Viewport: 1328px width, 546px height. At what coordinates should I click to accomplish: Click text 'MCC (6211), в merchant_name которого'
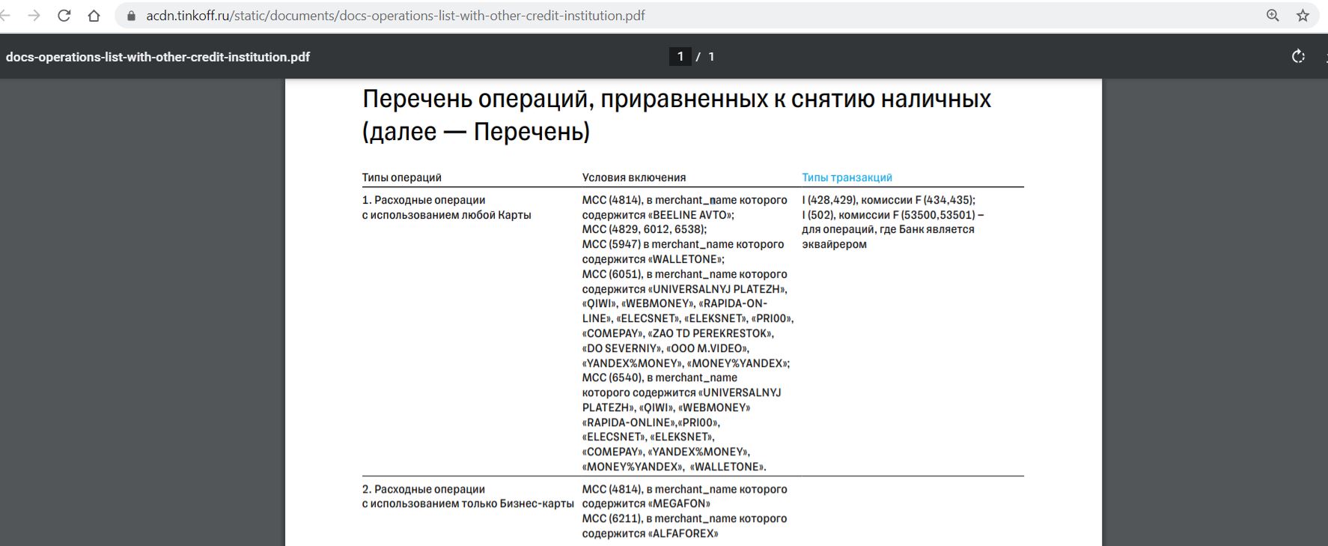pyautogui.click(x=685, y=518)
